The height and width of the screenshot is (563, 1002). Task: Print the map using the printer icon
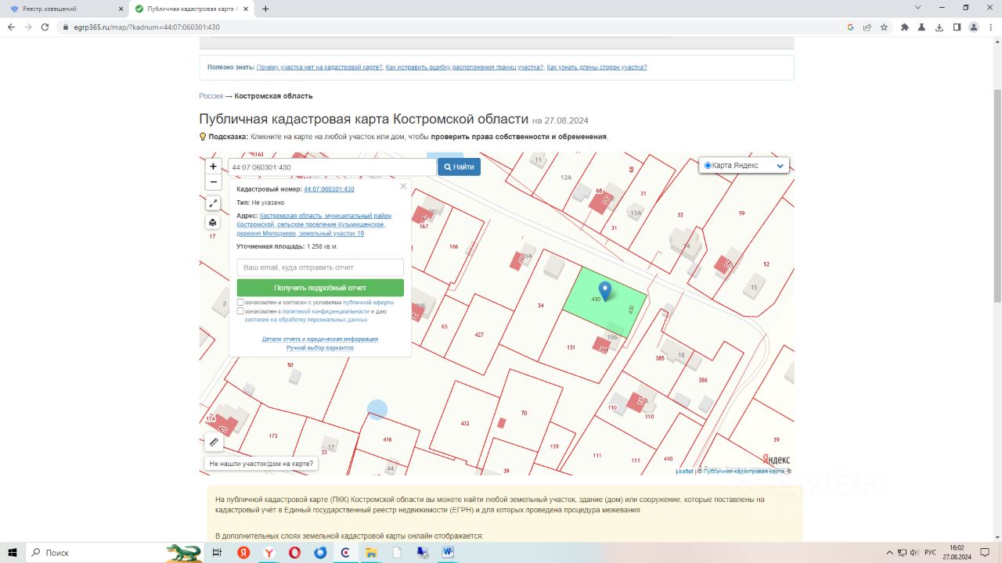pos(213,223)
